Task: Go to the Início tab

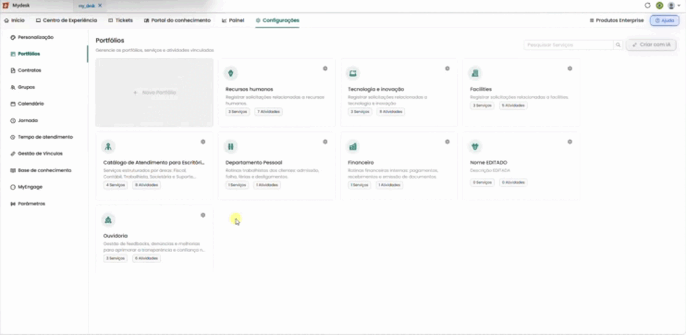Action: point(14,20)
